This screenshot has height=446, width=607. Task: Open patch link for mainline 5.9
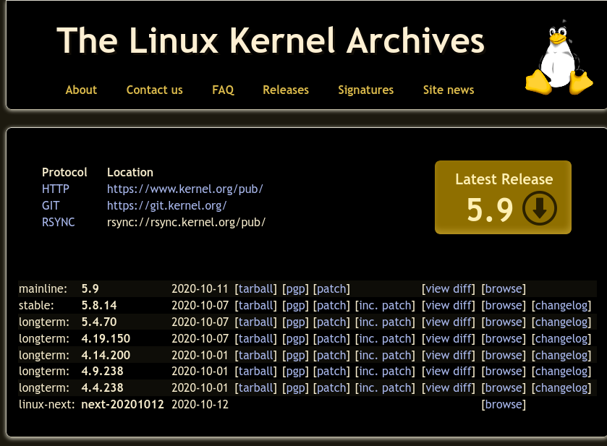(331, 288)
